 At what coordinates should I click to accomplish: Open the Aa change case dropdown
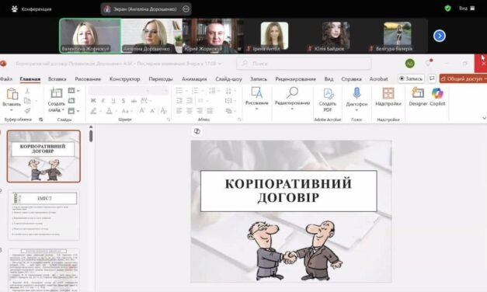(x=127, y=111)
